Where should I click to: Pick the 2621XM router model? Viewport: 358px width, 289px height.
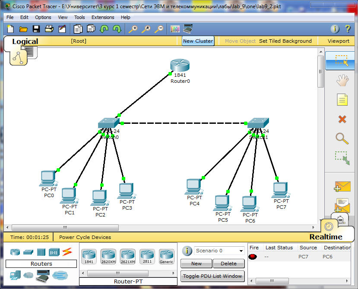click(128, 257)
